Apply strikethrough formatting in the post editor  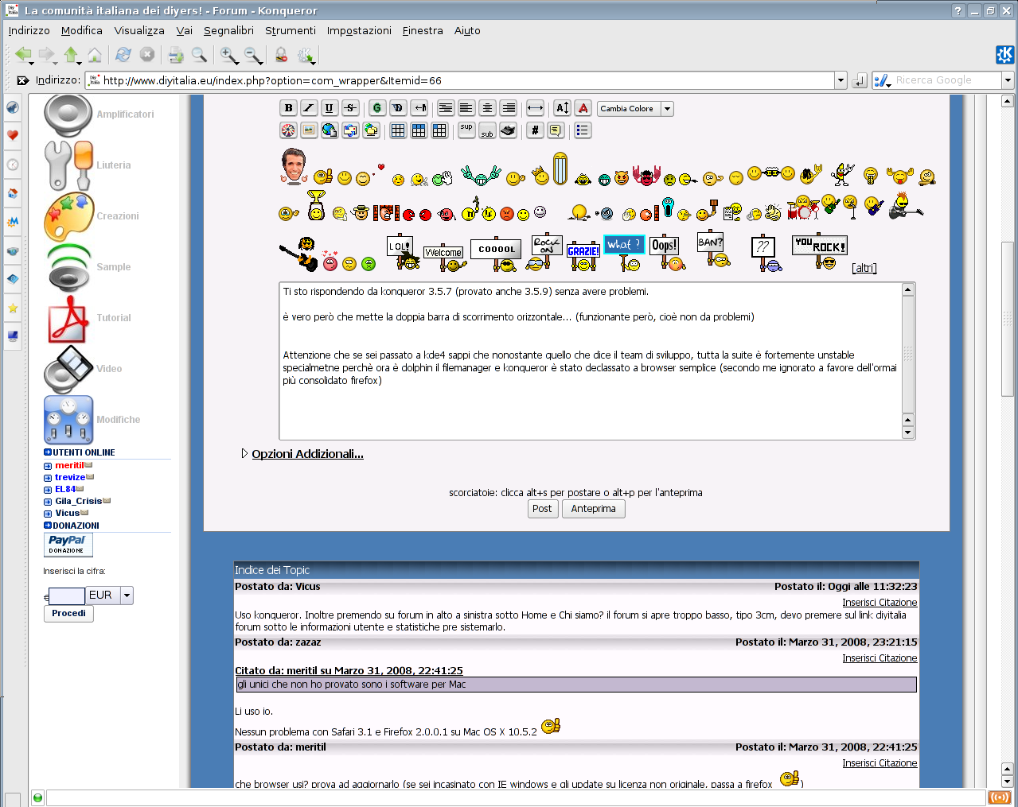(x=350, y=108)
